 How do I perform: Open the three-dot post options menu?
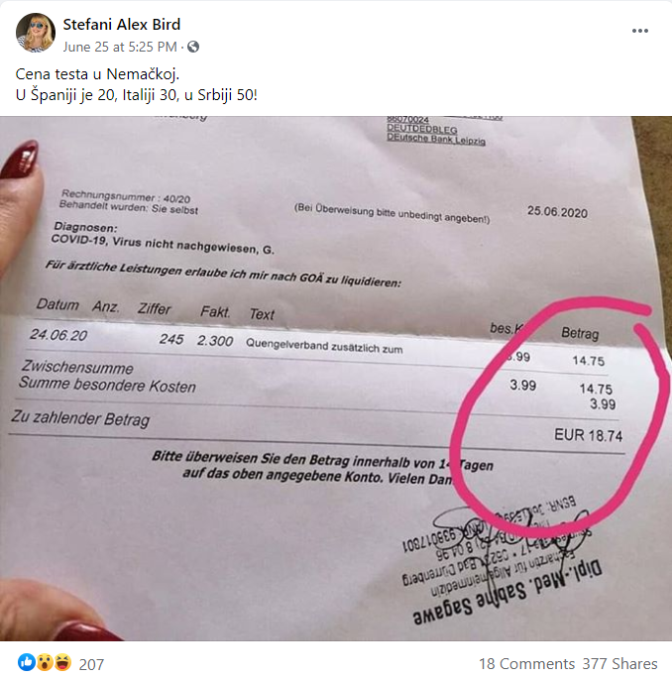tap(639, 31)
